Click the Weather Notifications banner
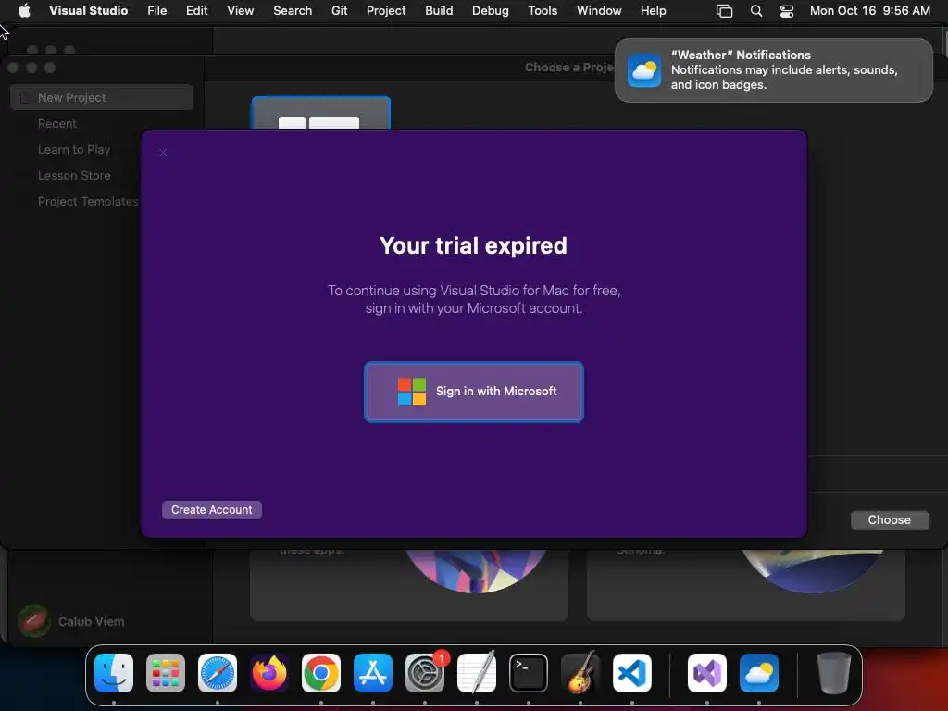The height and width of the screenshot is (711, 948). coord(773,70)
